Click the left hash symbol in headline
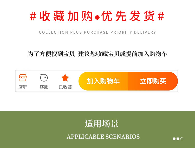This screenshot has height=154, width=195. click(33, 16)
